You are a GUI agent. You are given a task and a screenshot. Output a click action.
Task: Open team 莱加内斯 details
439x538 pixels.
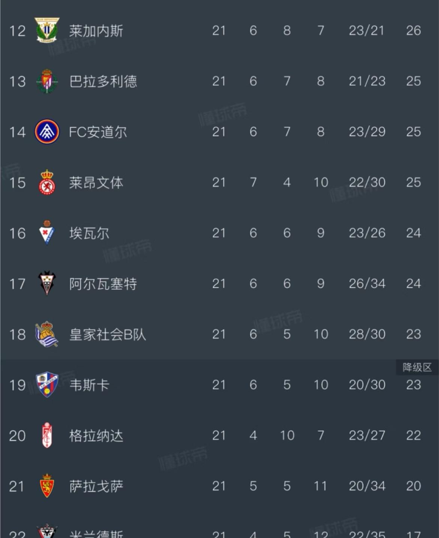point(96,31)
